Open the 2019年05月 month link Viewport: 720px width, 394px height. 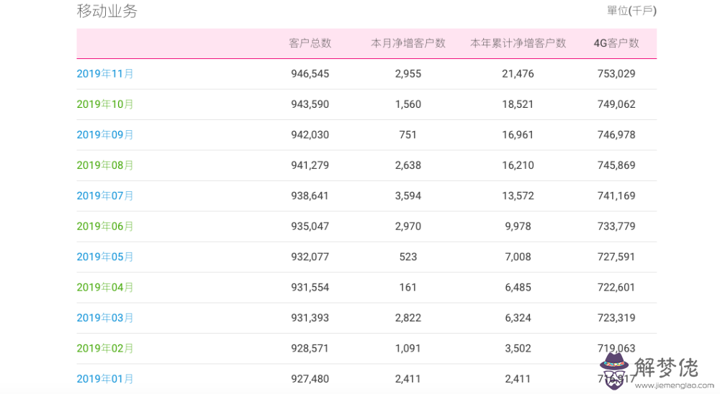tap(105, 257)
